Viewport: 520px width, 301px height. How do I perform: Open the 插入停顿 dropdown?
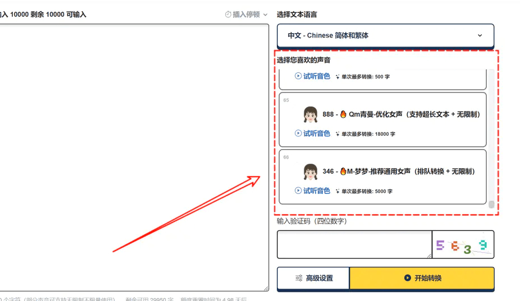(x=246, y=15)
